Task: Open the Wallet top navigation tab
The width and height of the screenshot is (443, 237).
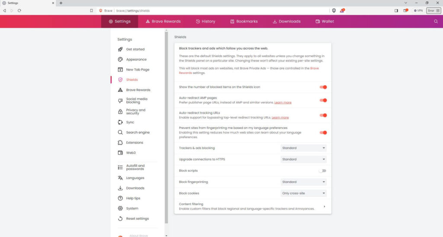Action: (x=324, y=22)
